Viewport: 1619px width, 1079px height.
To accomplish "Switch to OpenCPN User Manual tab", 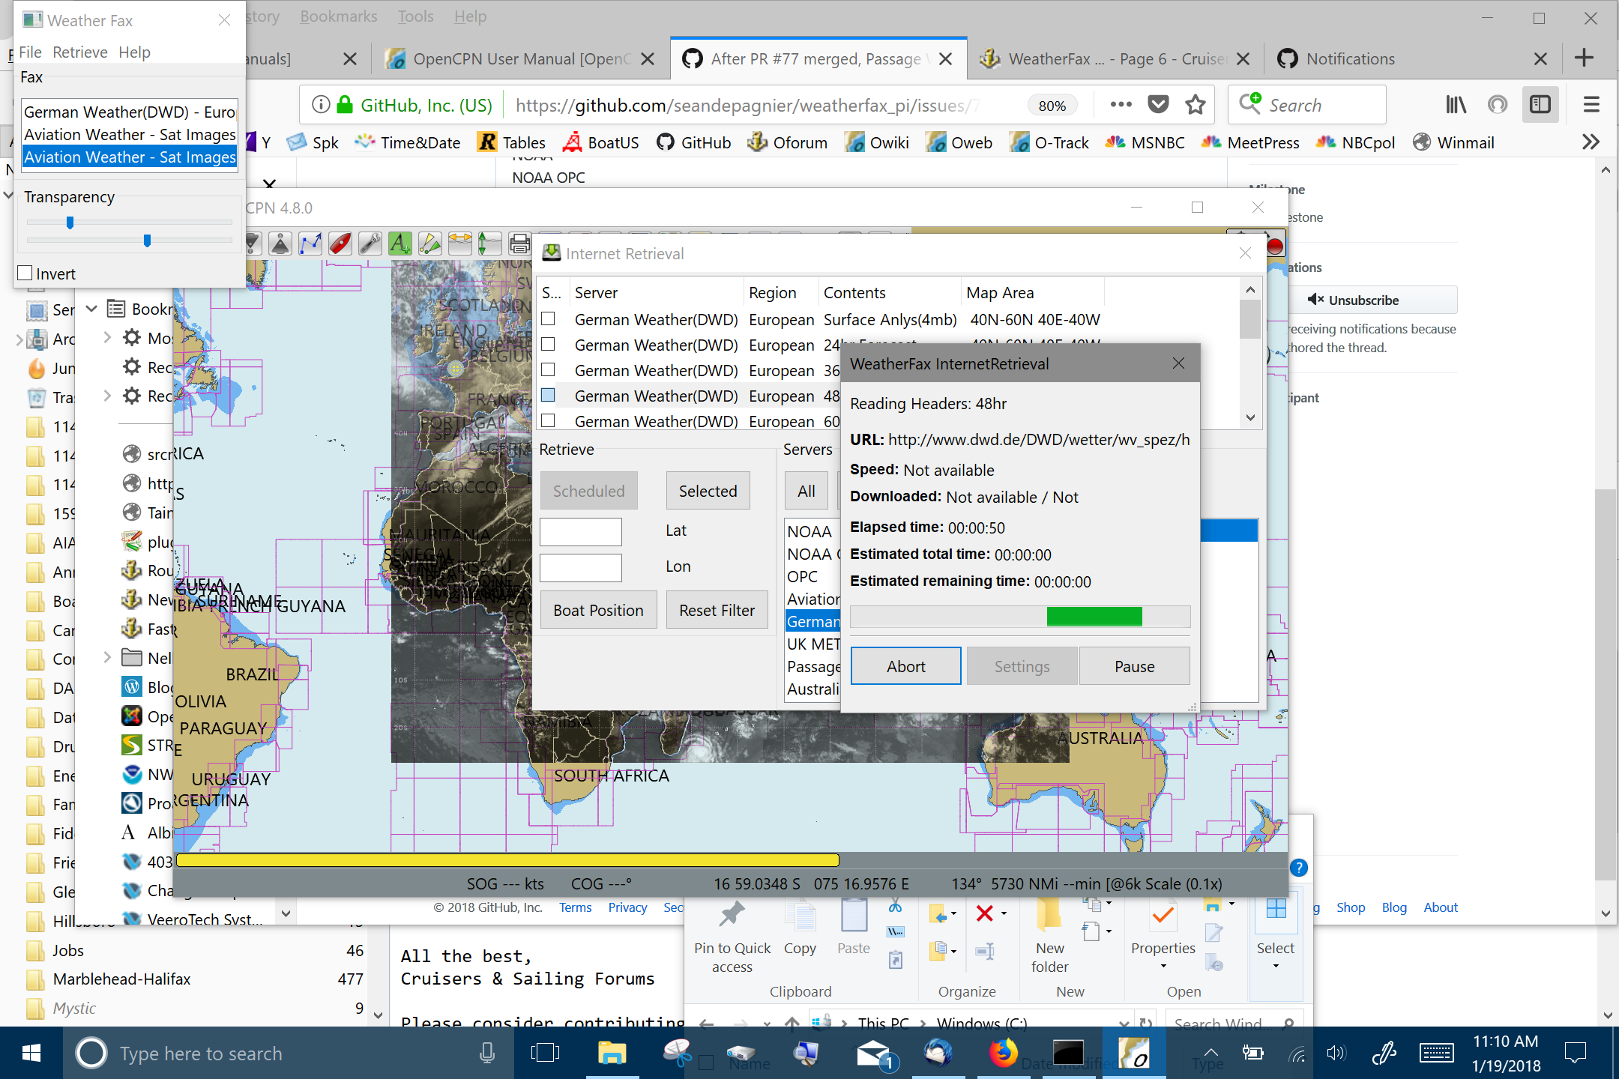I will pos(521,58).
